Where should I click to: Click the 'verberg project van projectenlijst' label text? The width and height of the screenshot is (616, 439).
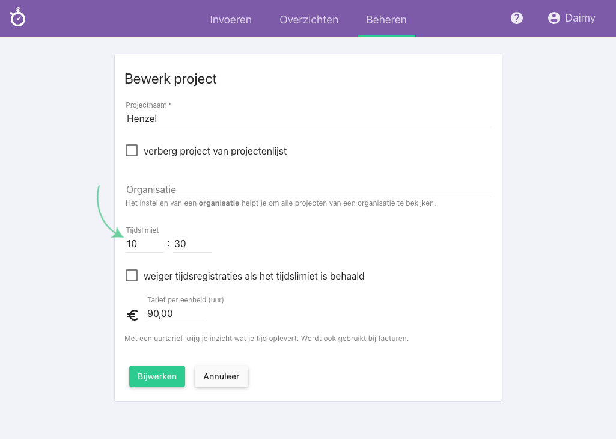[215, 152]
